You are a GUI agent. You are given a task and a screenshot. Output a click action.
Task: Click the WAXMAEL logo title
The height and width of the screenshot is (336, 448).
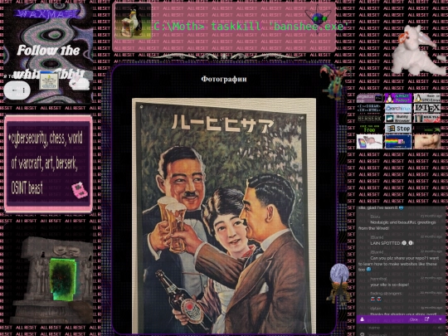[47, 13]
